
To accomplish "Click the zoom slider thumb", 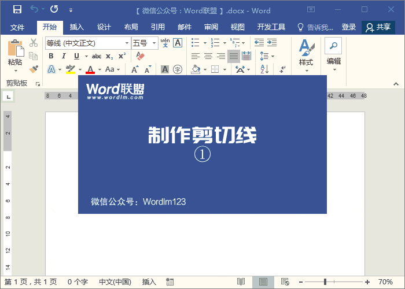I will (325, 282).
